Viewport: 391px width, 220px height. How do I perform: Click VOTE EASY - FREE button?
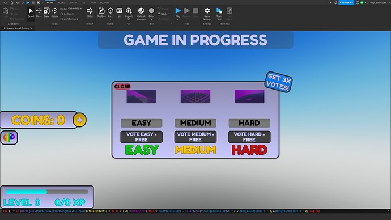click(x=142, y=137)
